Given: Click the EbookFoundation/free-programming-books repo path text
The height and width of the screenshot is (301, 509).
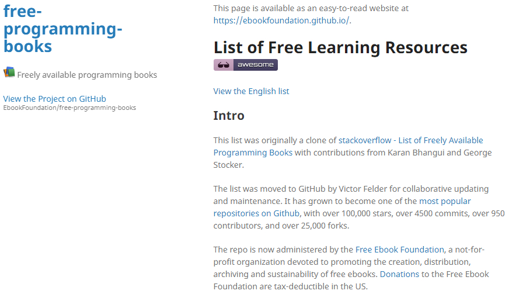Looking at the screenshot, I should point(69,108).
